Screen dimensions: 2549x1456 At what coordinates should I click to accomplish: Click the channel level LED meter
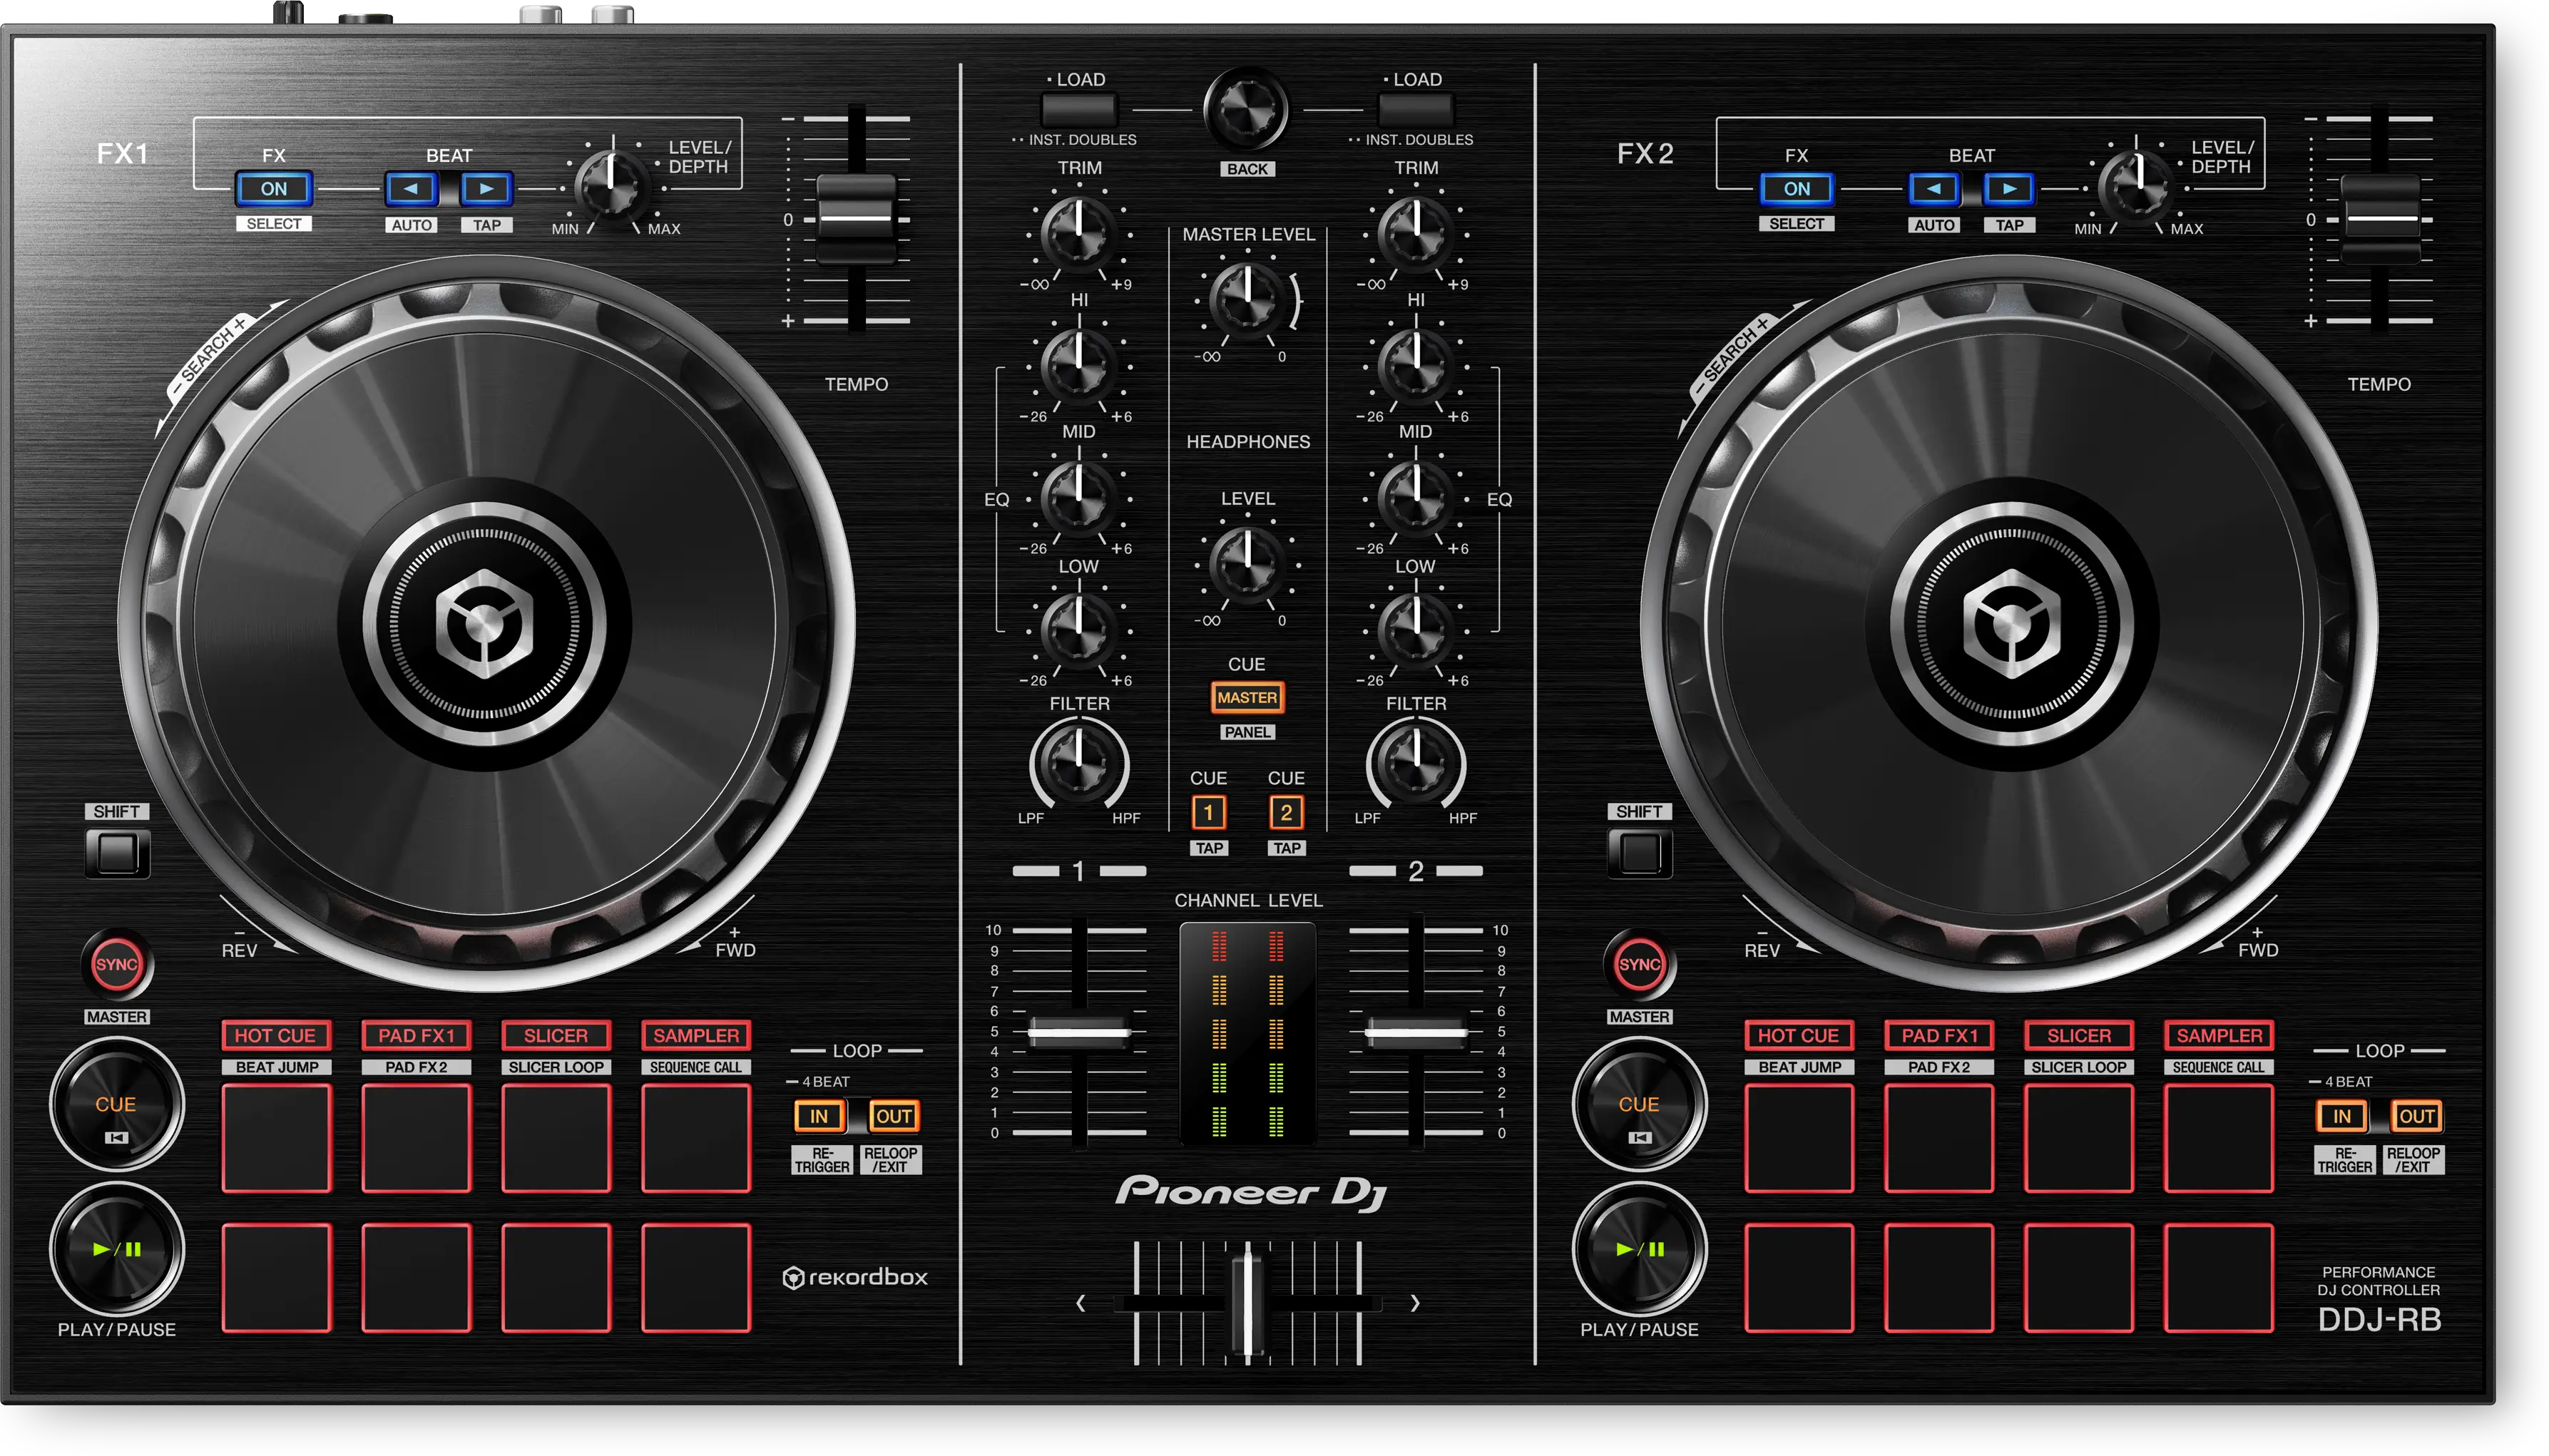point(1247,1034)
